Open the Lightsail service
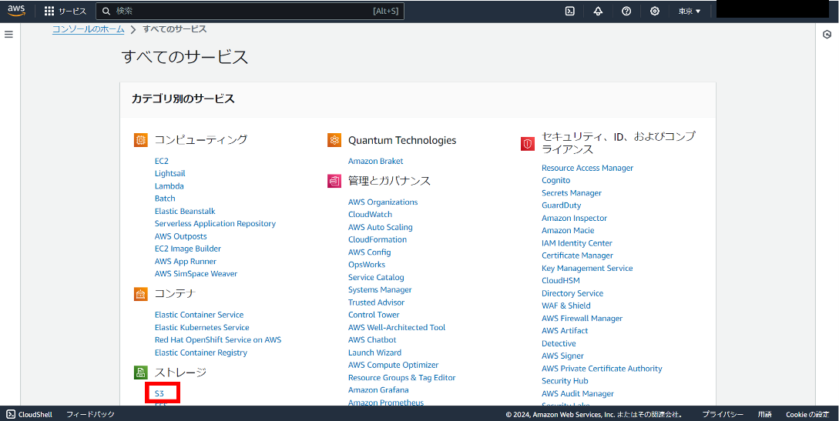 click(x=170, y=174)
